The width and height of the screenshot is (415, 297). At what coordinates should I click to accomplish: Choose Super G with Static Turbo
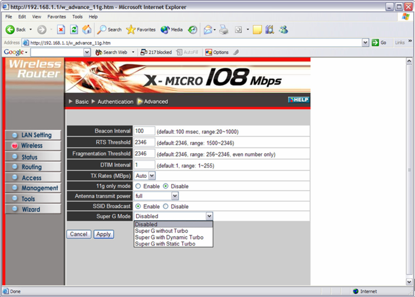coord(173,244)
